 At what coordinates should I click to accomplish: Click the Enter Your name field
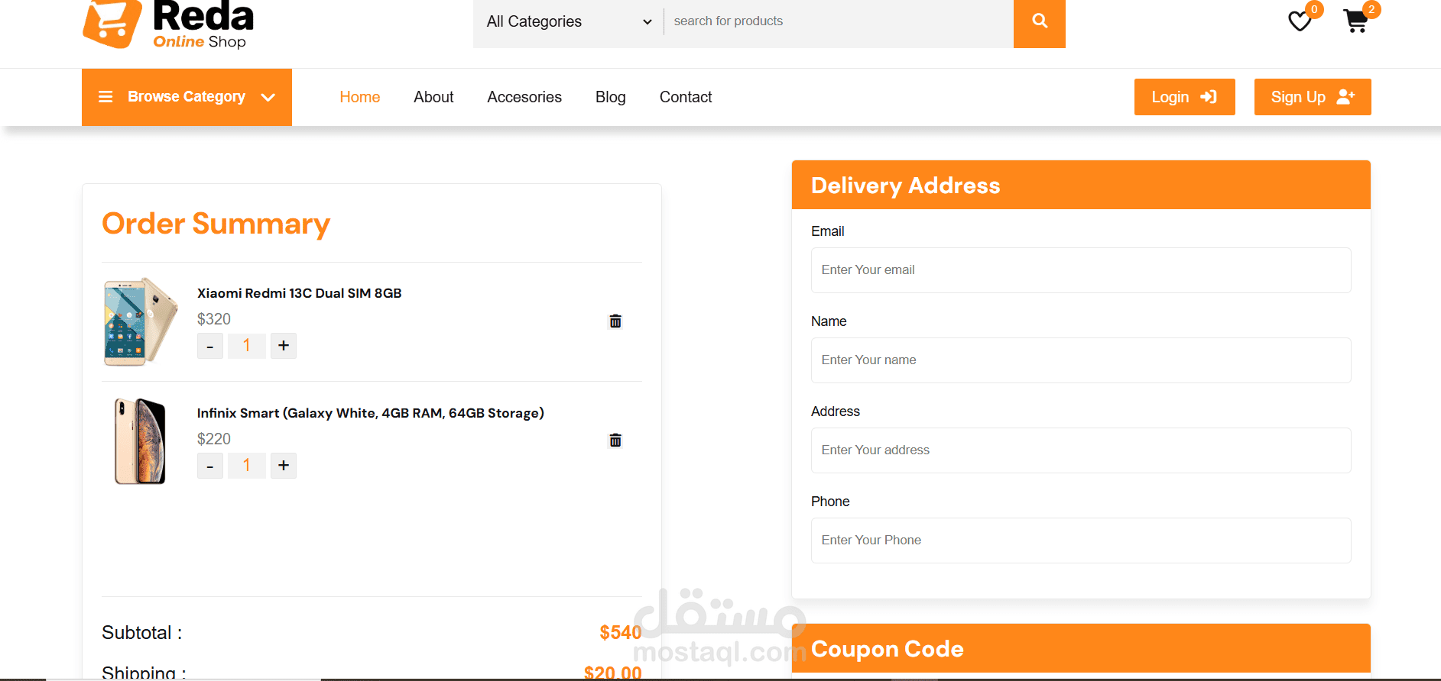1081,360
